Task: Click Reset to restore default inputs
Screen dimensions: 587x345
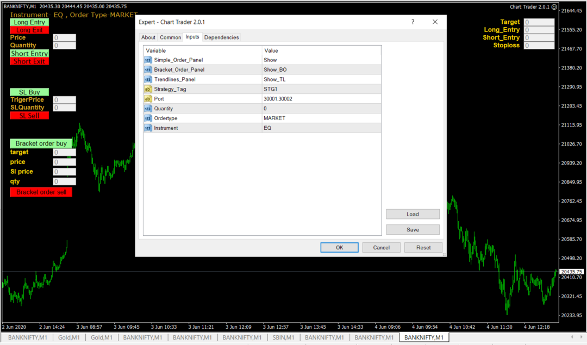Action: click(423, 247)
